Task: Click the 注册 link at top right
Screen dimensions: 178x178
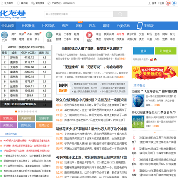Action: coord(162,3)
